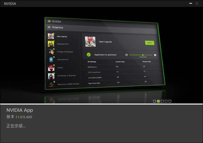Click the Cyberpunk 2077 game thumbnail

click(x=51, y=44)
